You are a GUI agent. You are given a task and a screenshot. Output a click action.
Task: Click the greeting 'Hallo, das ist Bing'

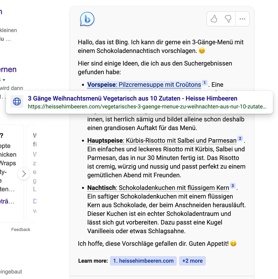coord(103,42)
